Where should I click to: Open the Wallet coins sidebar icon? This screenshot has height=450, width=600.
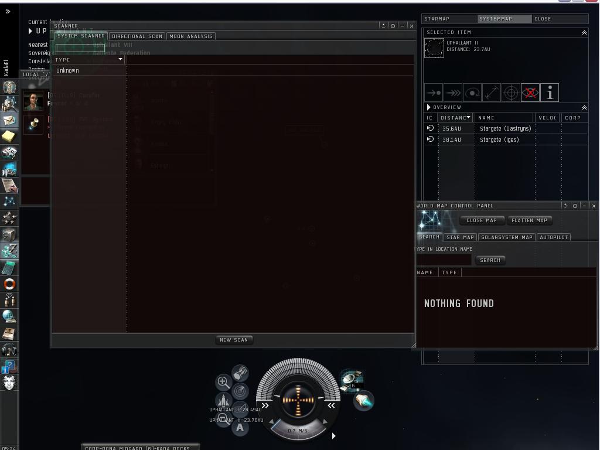pyautogui.click(x=9, y=251)
